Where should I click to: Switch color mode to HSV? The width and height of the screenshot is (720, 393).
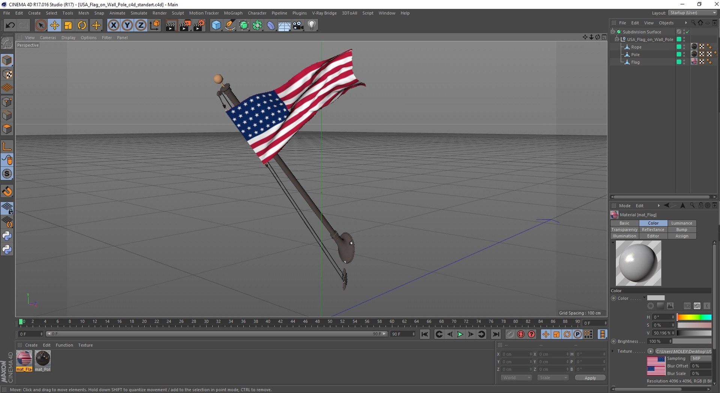(697, 306)
